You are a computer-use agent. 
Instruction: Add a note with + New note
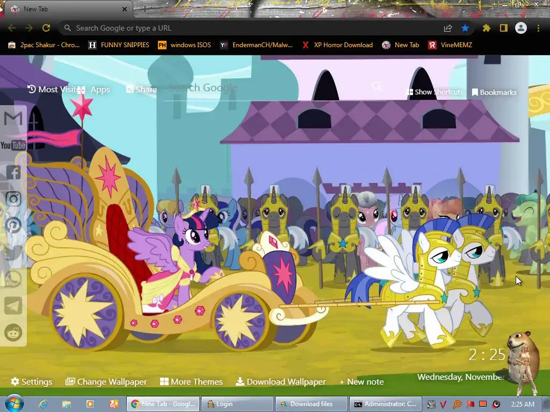pos(361,381)
